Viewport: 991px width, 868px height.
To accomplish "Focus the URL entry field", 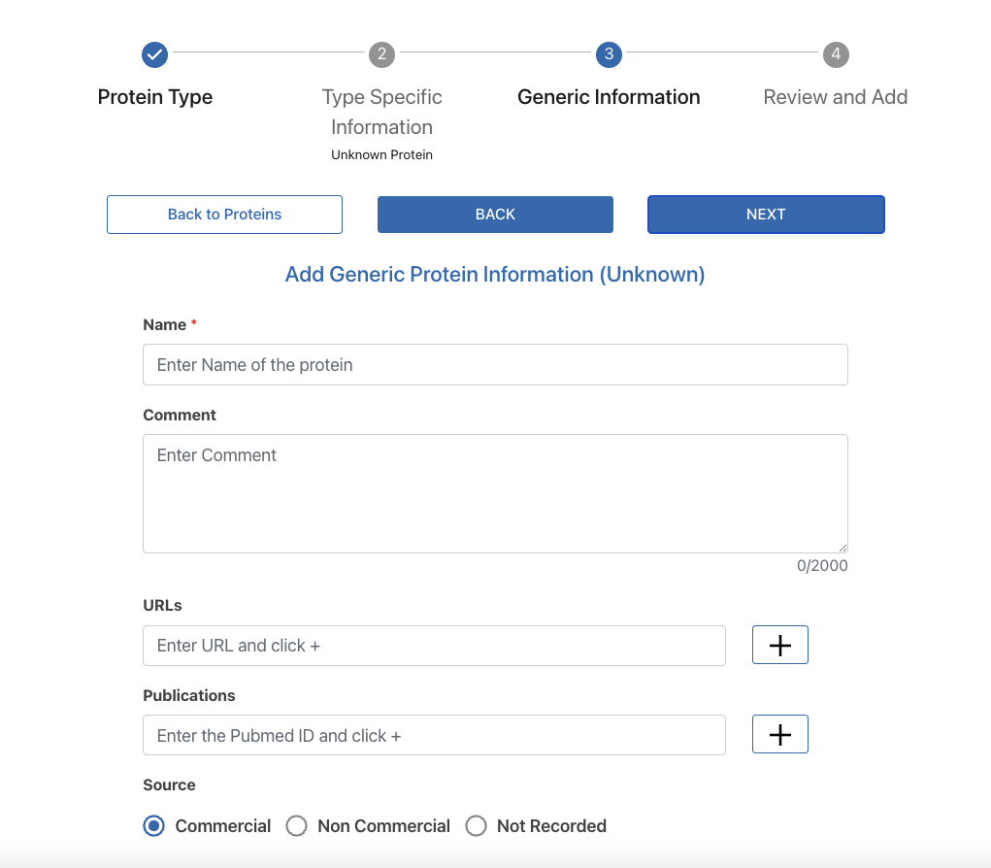I will 434,646.
